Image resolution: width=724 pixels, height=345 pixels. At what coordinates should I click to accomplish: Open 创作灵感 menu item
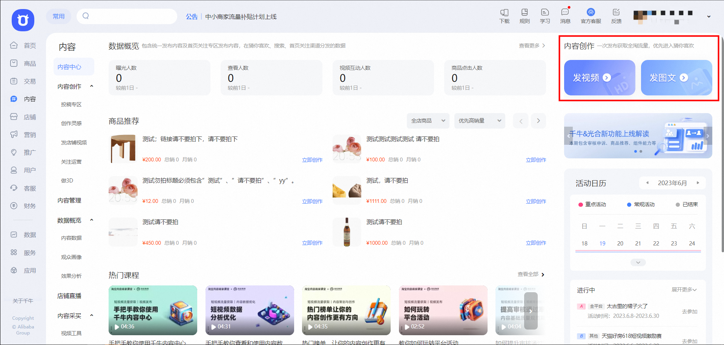71,123
